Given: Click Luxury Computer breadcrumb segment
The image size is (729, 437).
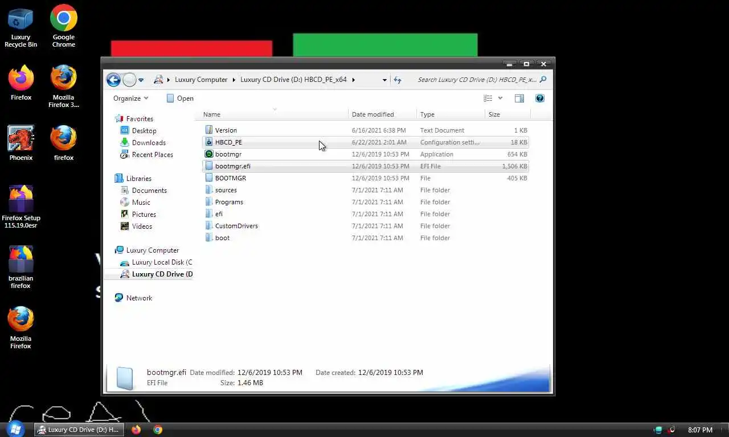Looking at the screenshot, I should (201, 80).
